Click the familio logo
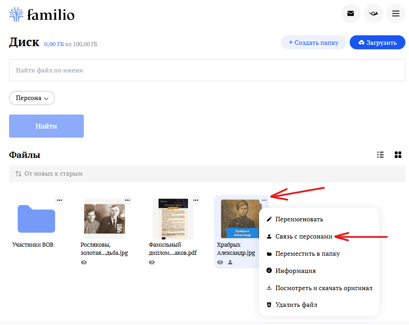The width and height of the screenshot is (409, 325). click(x=42, y=14)
